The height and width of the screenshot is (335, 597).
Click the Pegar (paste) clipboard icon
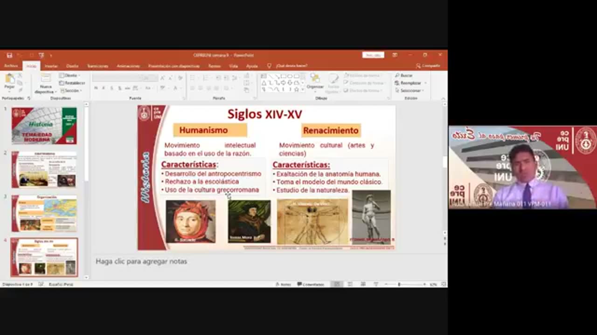coord(9,79)
